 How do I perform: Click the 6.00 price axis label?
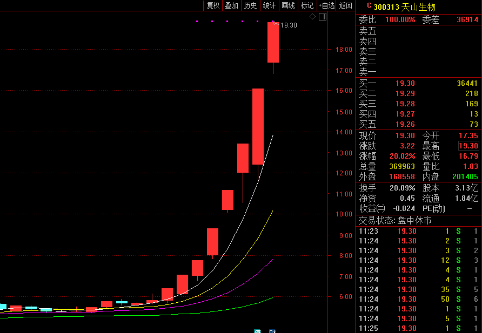pos(345,296)
